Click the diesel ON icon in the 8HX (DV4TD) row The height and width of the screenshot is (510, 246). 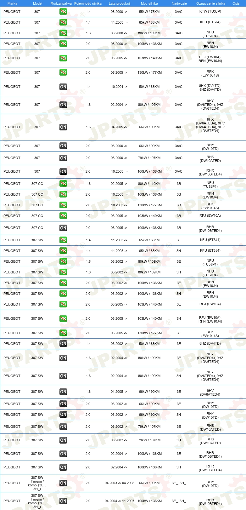coord(63,87)
